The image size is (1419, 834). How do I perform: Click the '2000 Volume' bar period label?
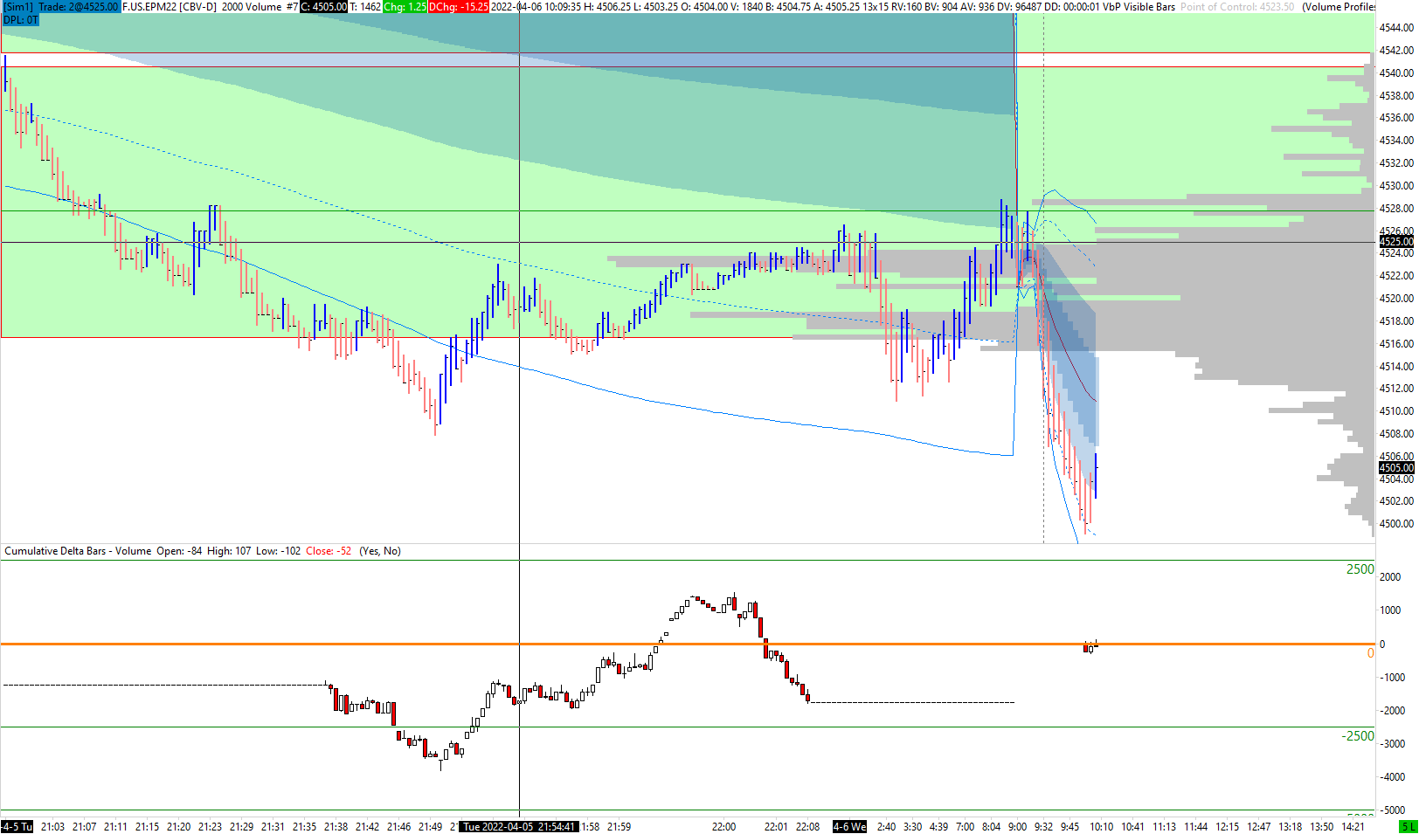(252, 6)
